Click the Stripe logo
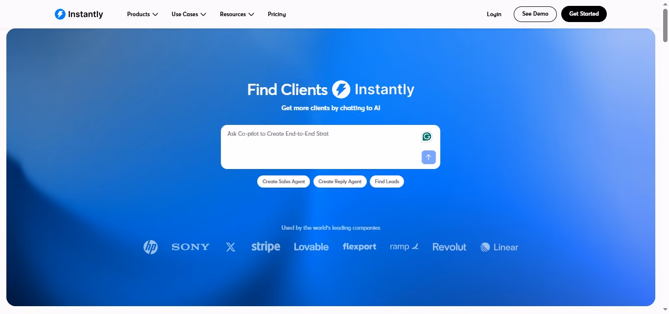 (x=265, y=246)
